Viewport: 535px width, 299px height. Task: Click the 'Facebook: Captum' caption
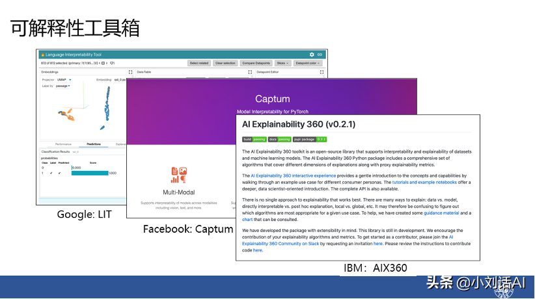coord(188,229)
